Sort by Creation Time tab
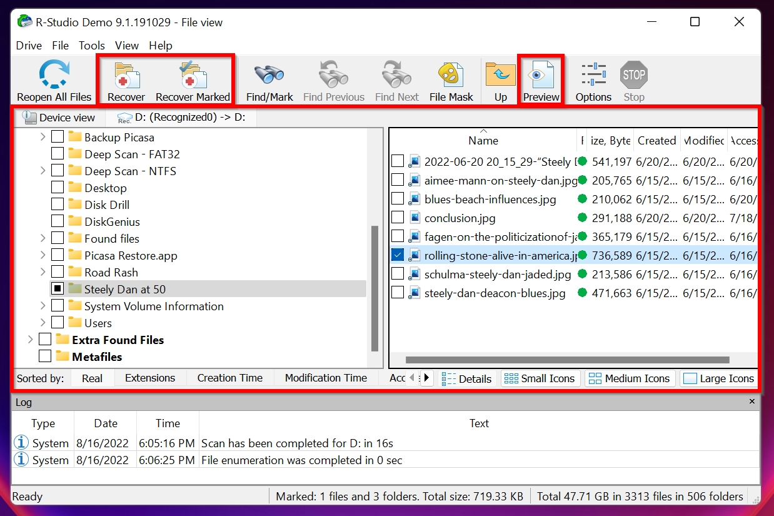This screenshot has height=516, width=774. 230,378
